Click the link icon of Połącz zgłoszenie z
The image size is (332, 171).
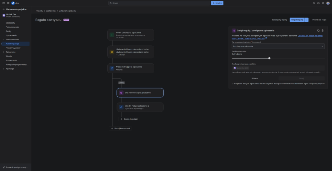pyautogui.click(x=121, y=107)
